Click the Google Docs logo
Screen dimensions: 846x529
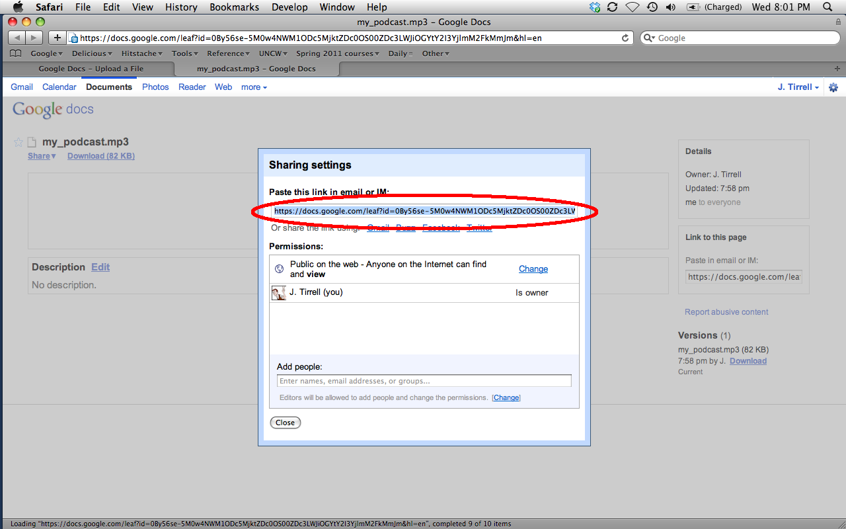pos(54,110)
